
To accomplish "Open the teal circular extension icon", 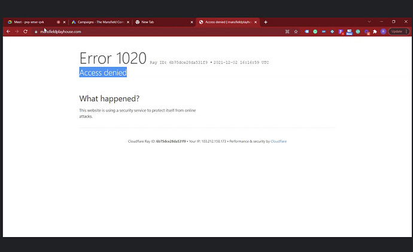I will 358,32.
